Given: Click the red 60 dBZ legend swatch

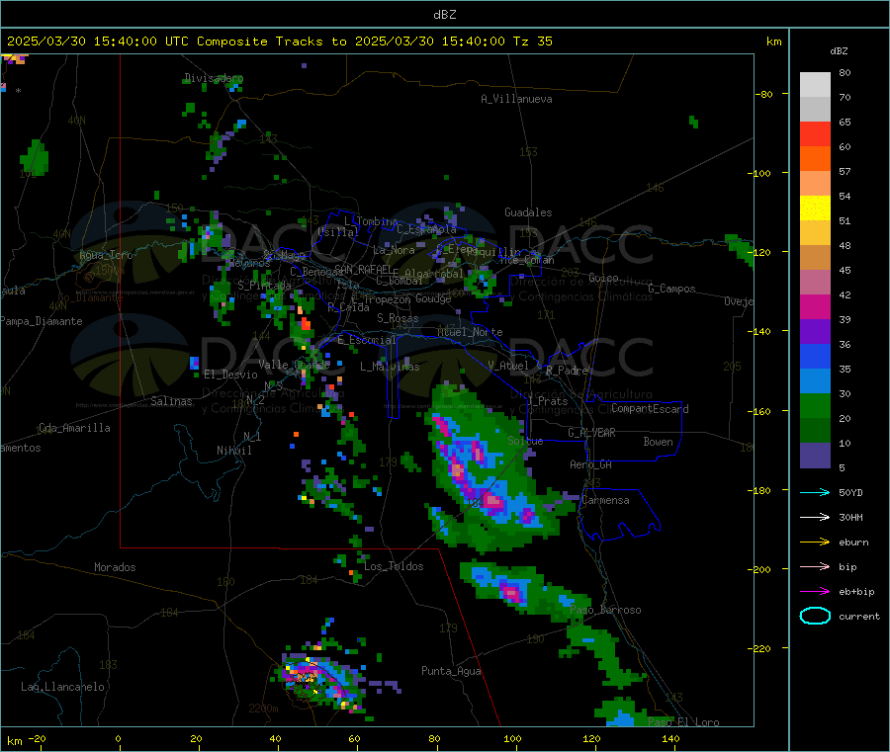Looking at the screenshot, I should 815,133.
